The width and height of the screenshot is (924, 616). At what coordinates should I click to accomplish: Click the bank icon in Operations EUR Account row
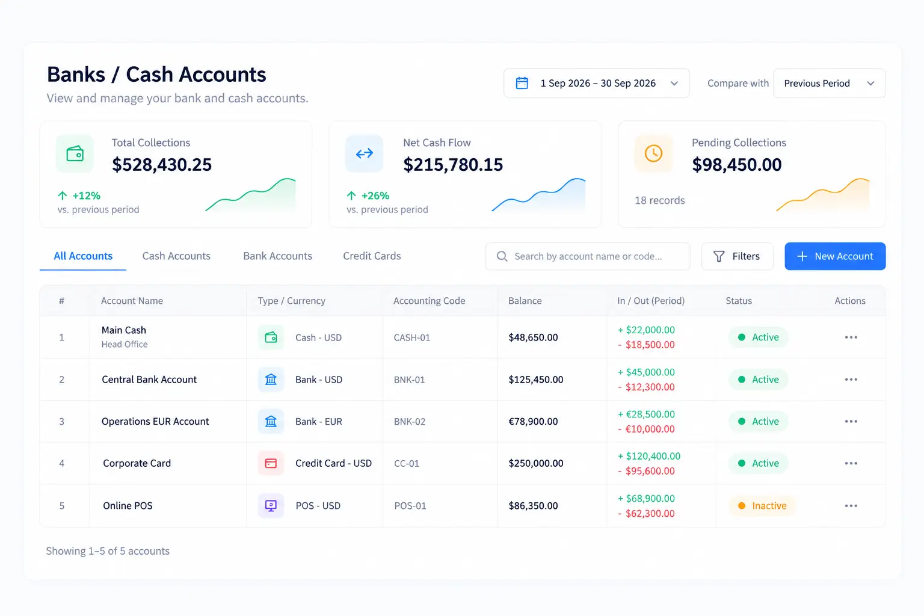271,422
